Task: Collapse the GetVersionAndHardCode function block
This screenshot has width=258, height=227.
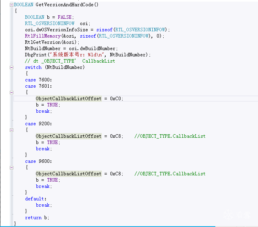Action: [11, 5]
